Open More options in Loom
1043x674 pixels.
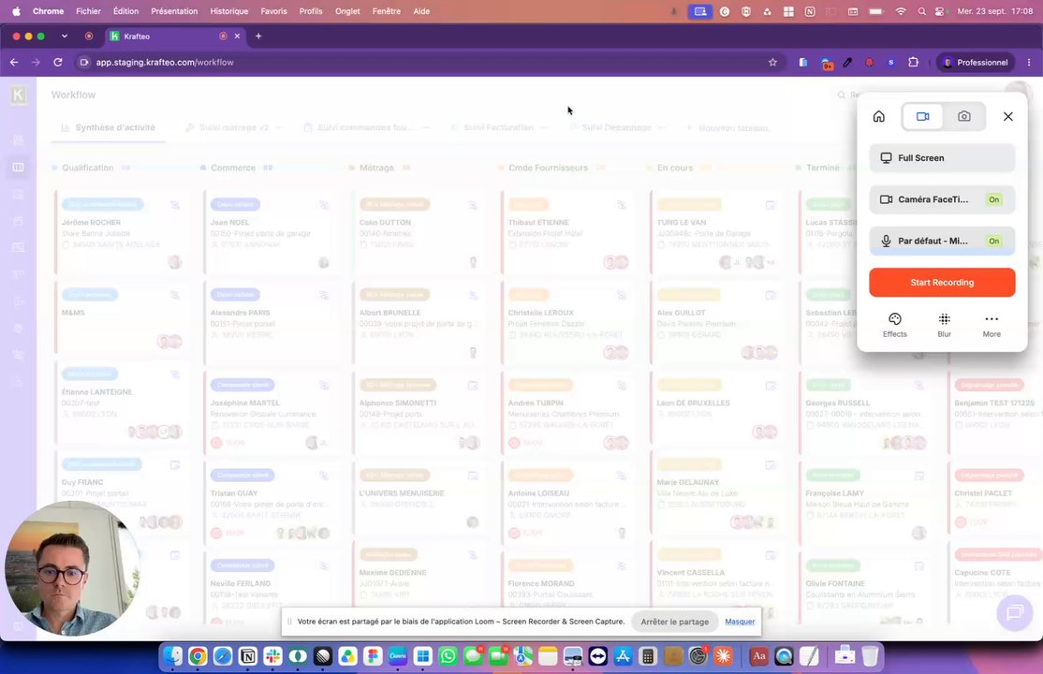pos(992,326)
